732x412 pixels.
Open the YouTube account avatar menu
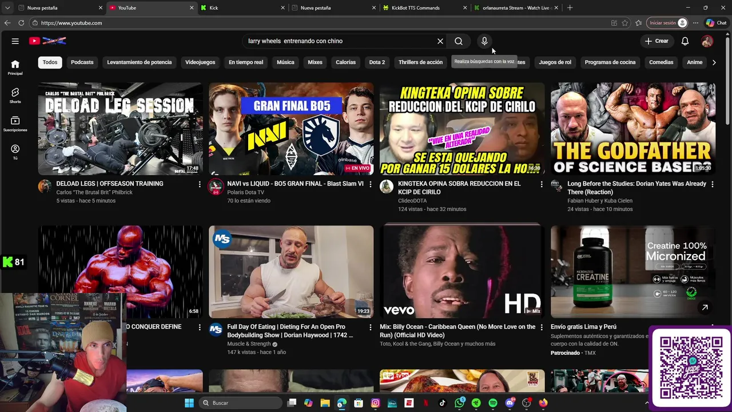click(x=707, y=41)
